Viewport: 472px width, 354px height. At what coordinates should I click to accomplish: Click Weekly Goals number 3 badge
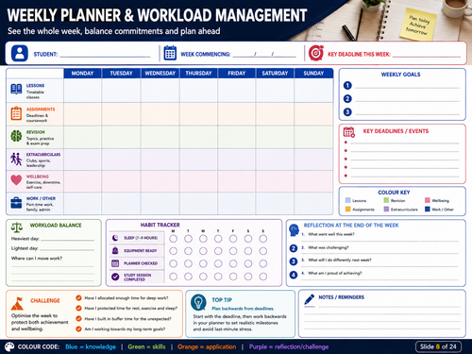pyautogui.click(x=347, y=112)
